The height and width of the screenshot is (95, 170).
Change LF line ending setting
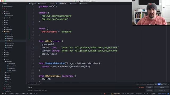tap(109, 94)
